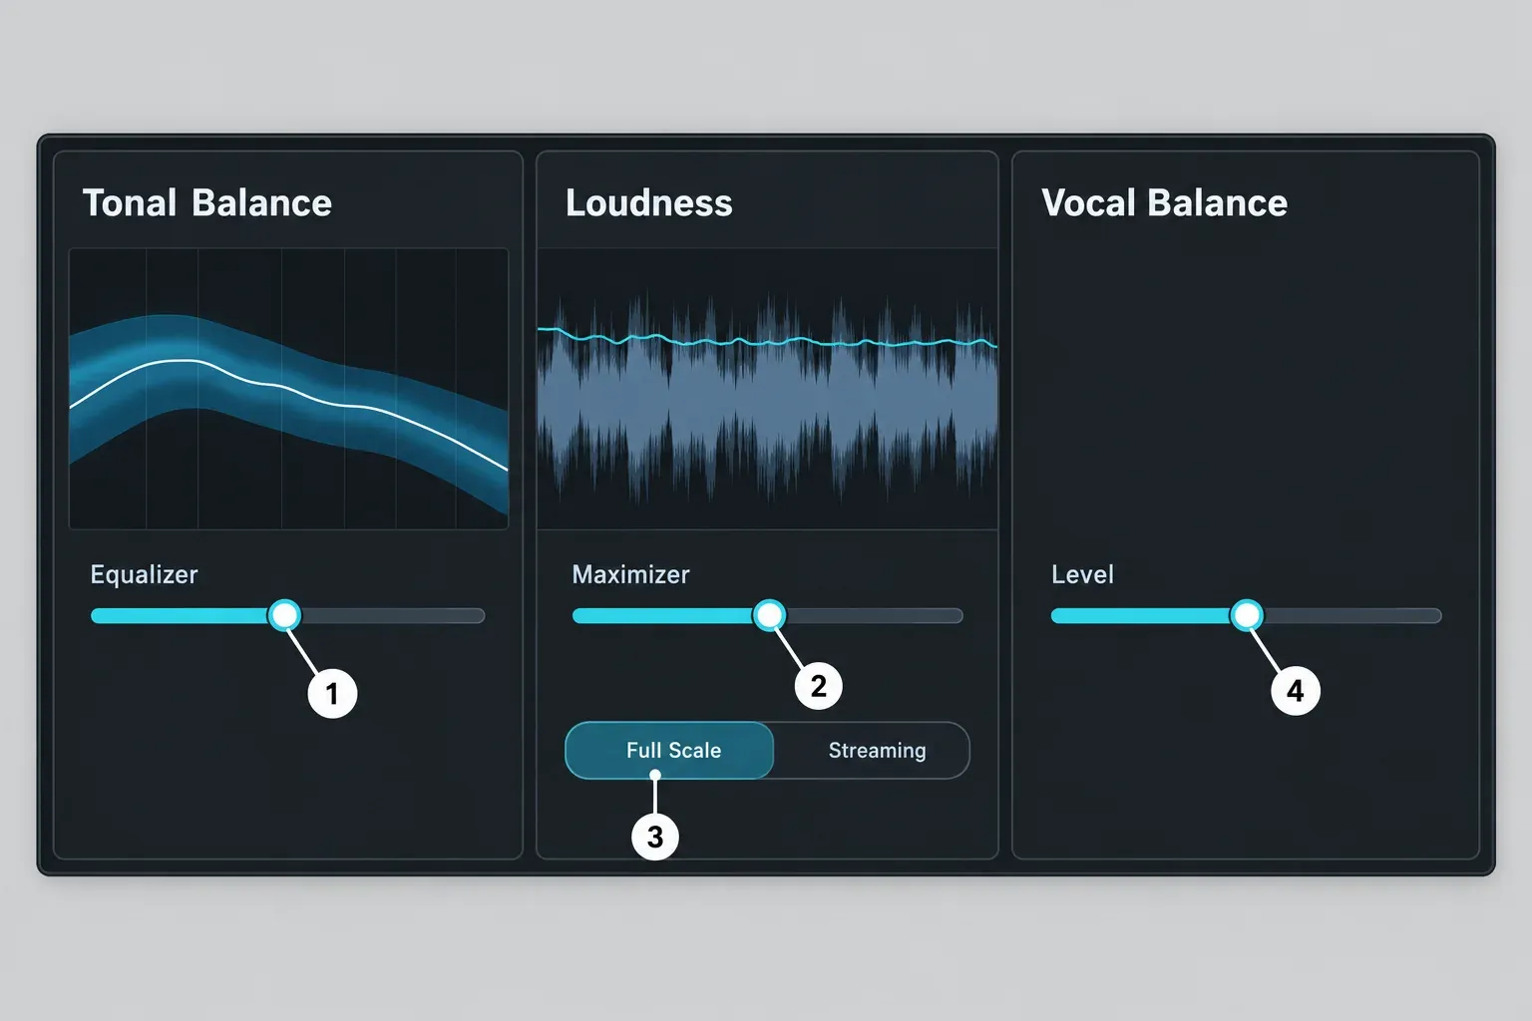Select the Full Scale mode

(669, 750)
